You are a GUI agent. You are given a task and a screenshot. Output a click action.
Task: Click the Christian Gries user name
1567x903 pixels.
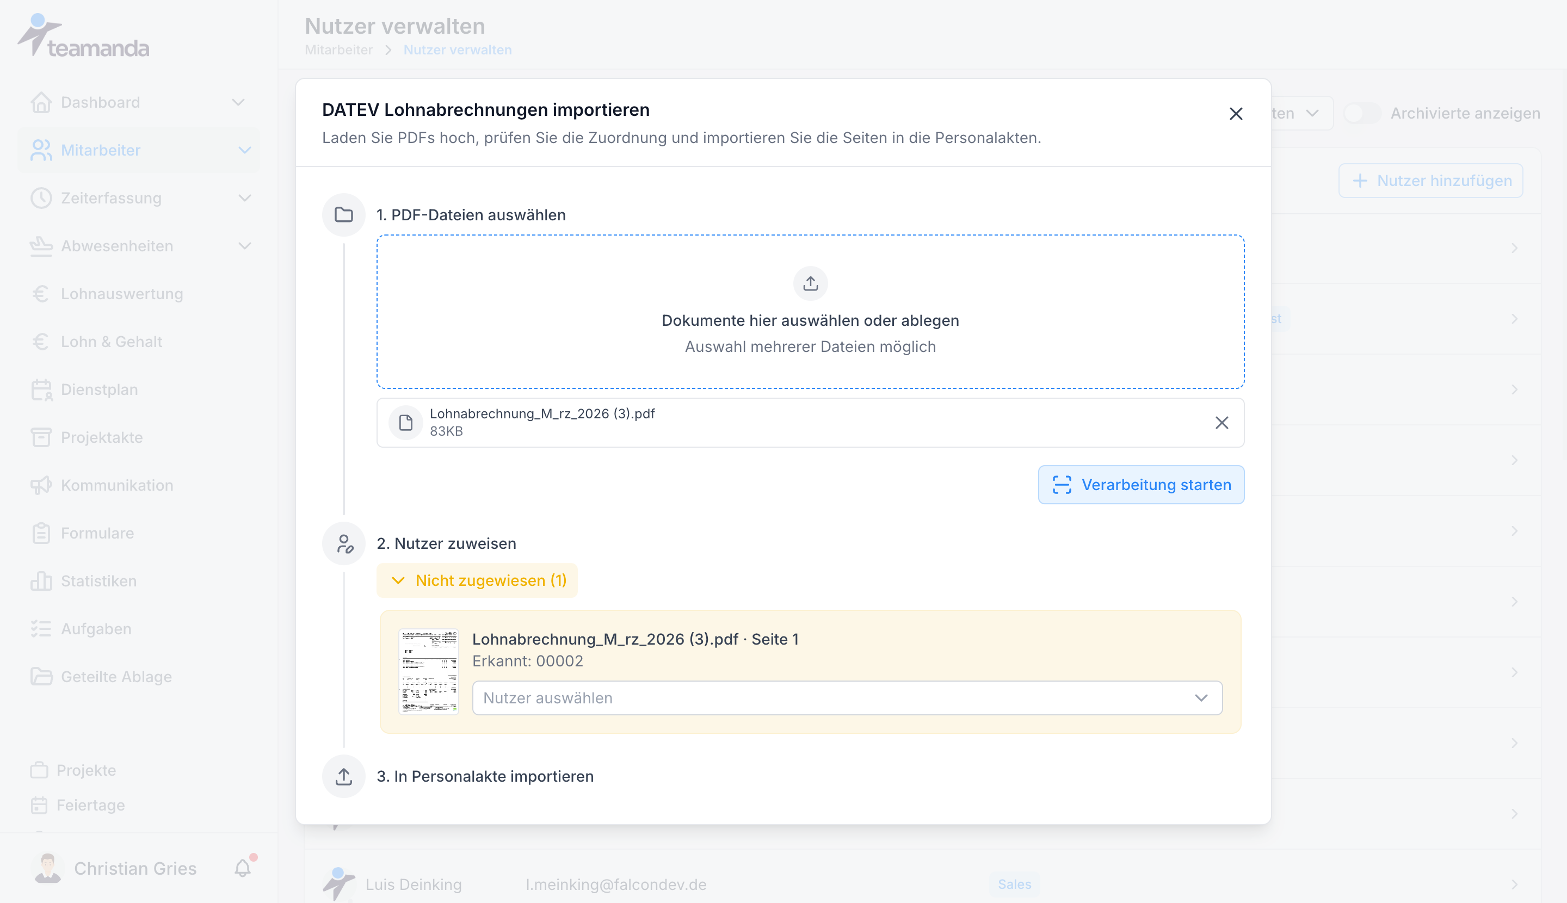click(135, 868)
